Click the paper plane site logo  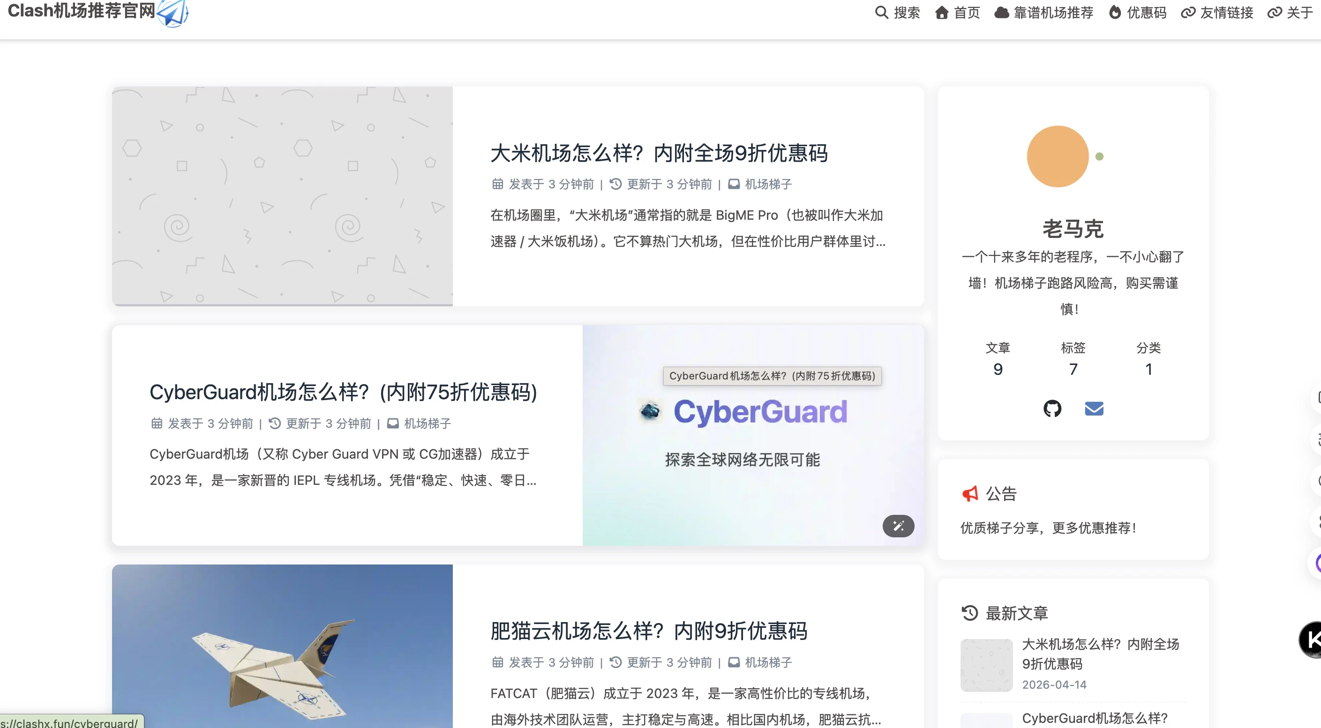pos(173,13)
